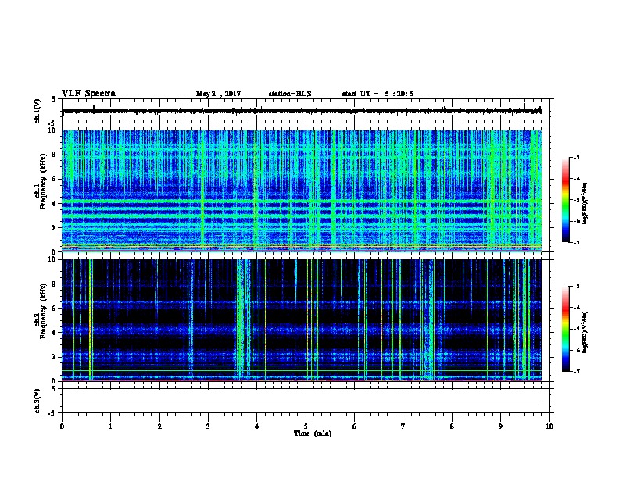Click the ch.2 spectrogram color scale bar
This screenshot has height=478, width=619.
point(565,329)
